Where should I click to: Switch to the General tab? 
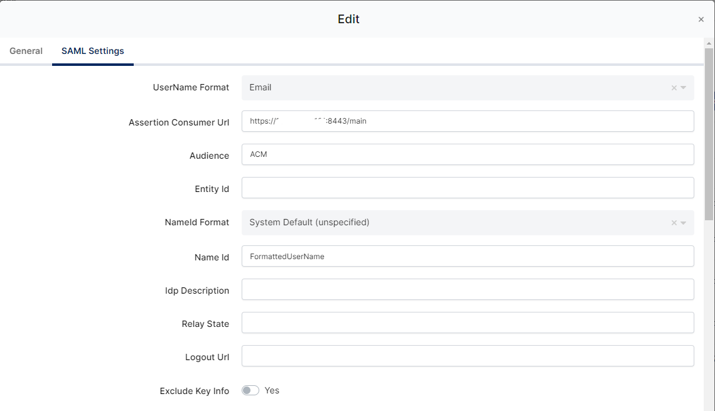click(x=26, y=51)
